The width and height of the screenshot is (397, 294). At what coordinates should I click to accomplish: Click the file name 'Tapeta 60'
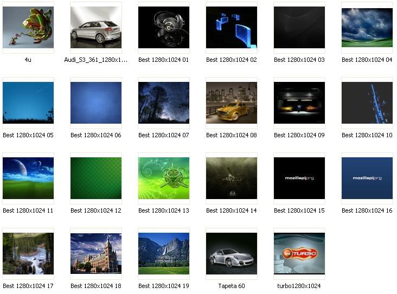coord(232,286)
